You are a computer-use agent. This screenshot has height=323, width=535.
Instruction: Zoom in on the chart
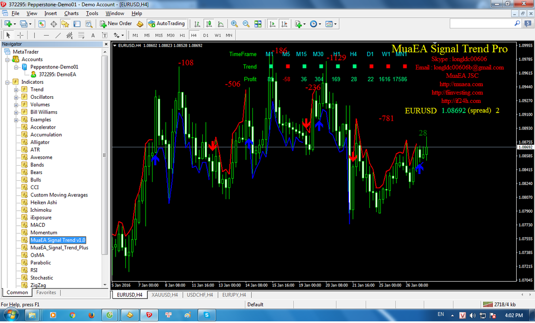[235, 24]
